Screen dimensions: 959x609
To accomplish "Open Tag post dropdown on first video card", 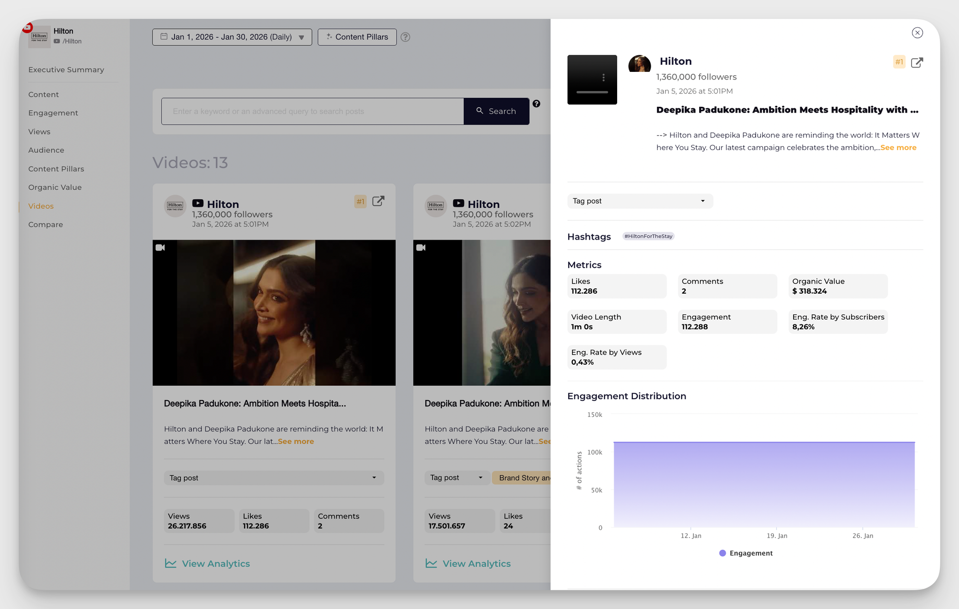I will [274, 478].
